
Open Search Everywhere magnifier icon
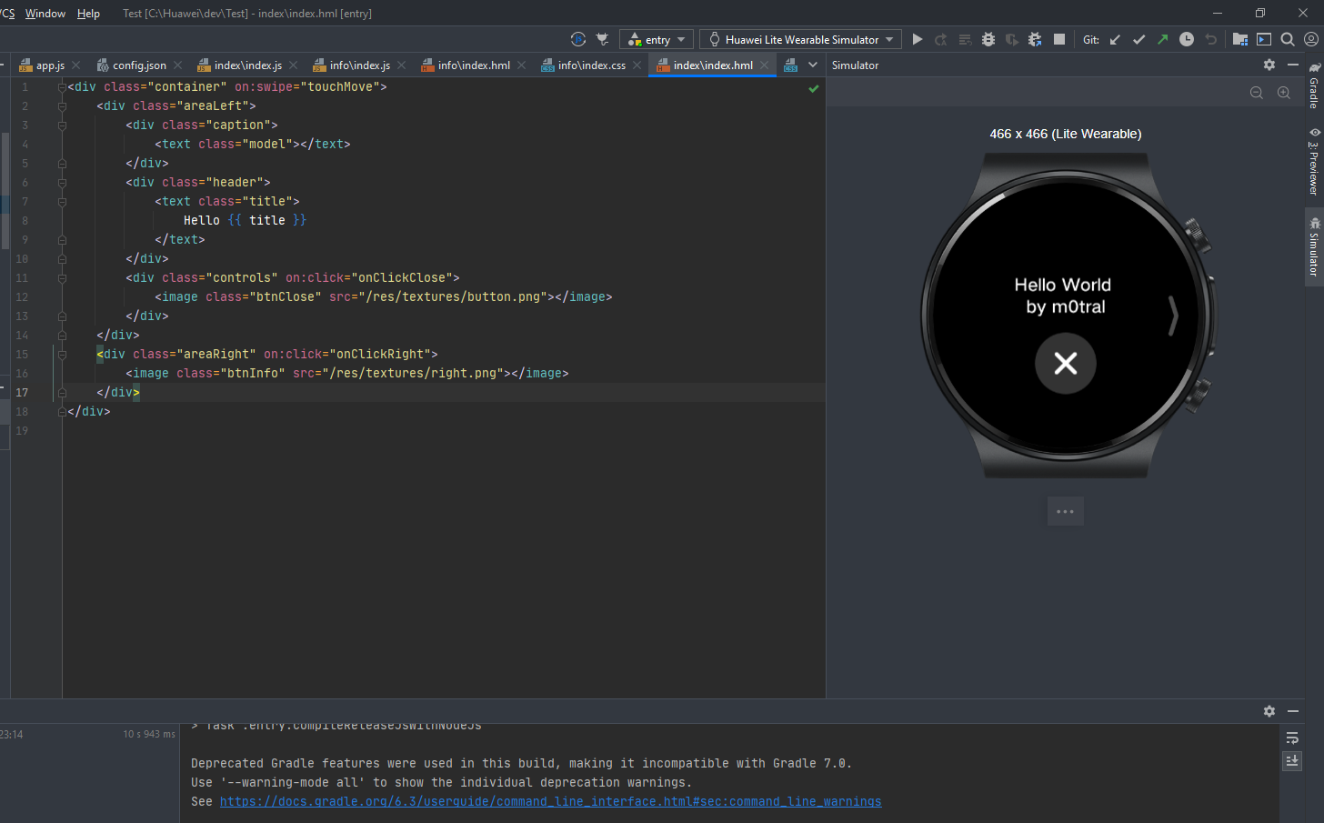1288,39
